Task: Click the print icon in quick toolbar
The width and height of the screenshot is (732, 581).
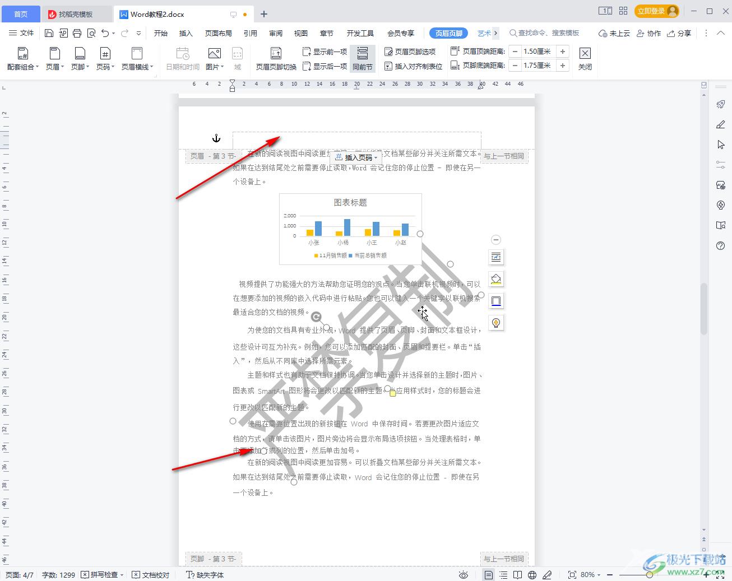Action: pos(77,33)
